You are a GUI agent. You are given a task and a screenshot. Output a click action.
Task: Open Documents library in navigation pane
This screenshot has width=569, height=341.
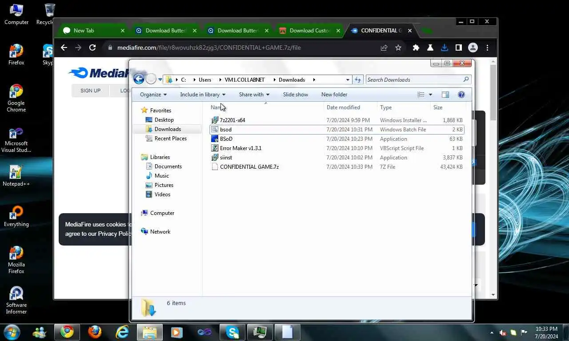click(x=168, y=167)
